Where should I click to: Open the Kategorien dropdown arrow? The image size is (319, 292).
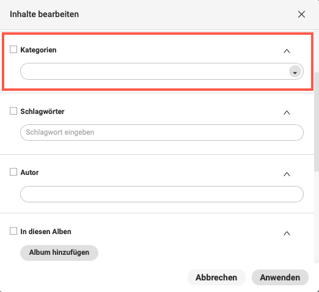click(295, 71)
